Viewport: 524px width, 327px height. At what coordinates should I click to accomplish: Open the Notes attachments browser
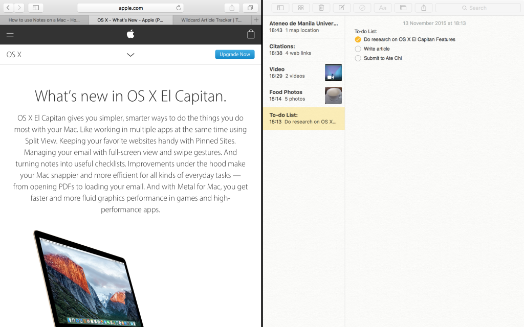(301, 8)
